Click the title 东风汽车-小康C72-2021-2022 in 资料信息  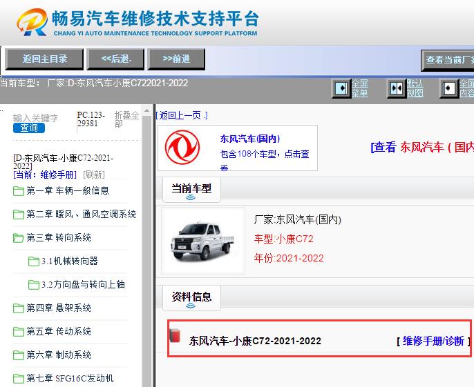coord(255,341)
